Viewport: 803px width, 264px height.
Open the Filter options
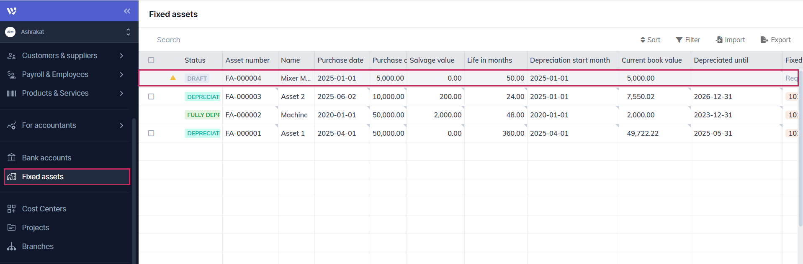point(688,40)
